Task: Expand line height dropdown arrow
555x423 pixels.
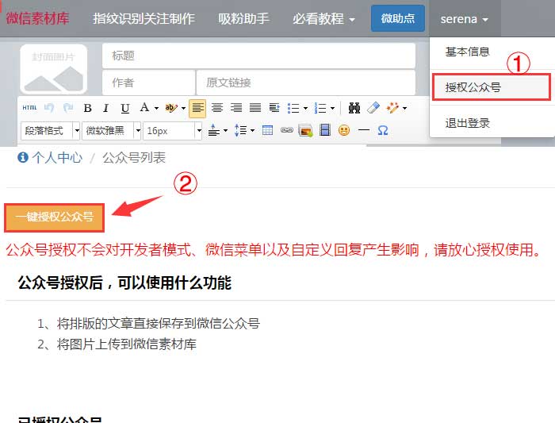Action: (252, 131)
